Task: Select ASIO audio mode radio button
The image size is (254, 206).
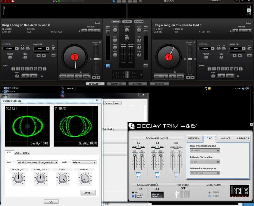Action: (210, 196)
